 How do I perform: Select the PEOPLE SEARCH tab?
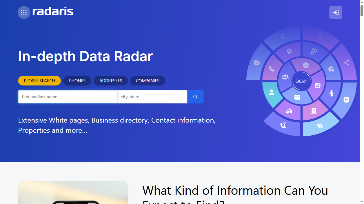tap(39, 81)
